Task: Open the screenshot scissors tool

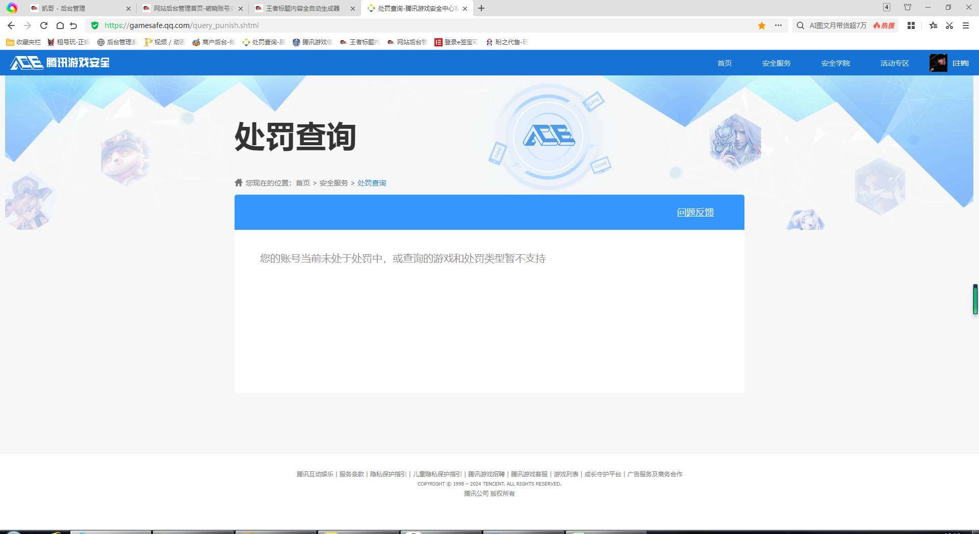Action: pyautogui.click(x=949, y=25)
